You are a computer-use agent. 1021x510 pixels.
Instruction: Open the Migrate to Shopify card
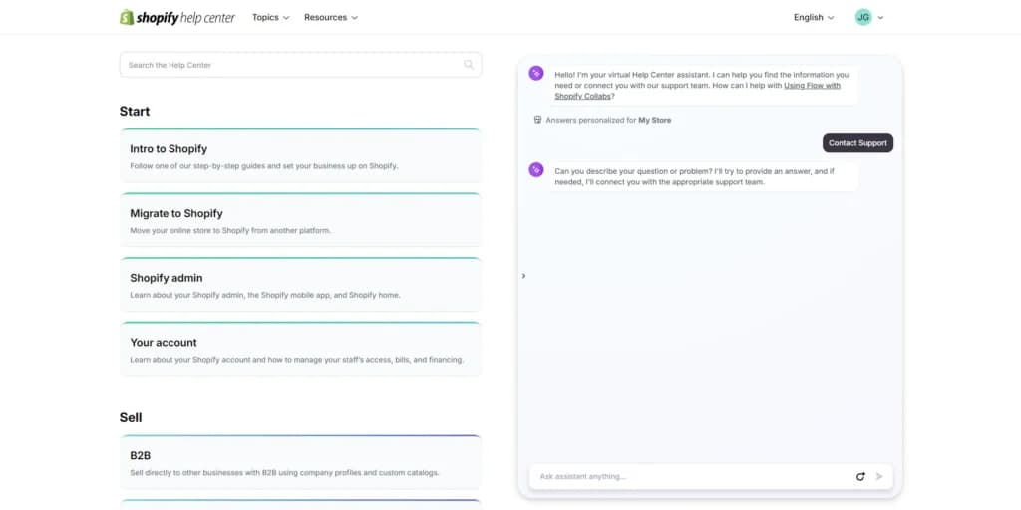point(300,220)
